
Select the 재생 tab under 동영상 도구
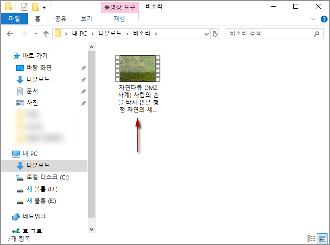[x=119, y=19]
